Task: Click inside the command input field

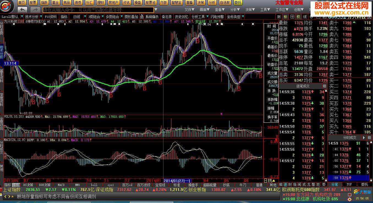Action: [x=98, y=10]
